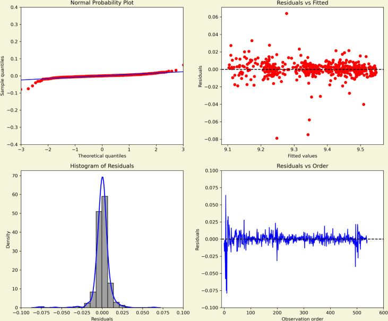Click the histogram's "Residuals" x-axis label
388x321 pixels.
102,319
